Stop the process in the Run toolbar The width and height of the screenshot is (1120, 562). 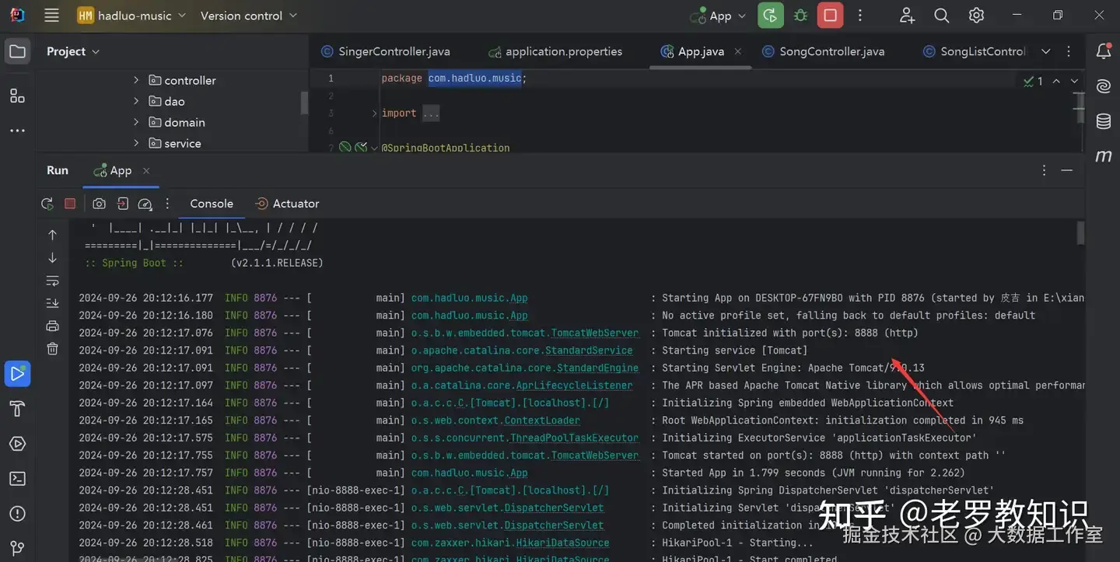pos(70,204)
